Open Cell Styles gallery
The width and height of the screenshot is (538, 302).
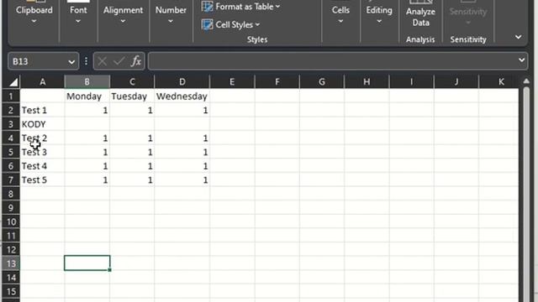(231, 24)
